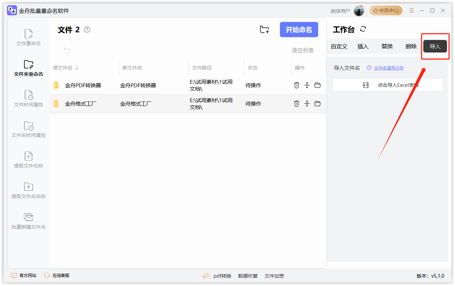
Task: Click the 在线客服 headset icon
Action: click(47, 276)
